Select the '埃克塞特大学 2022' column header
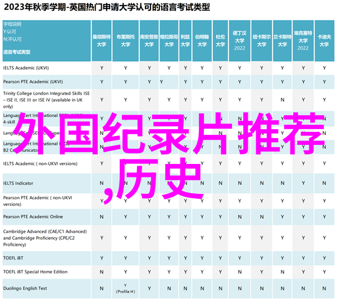This screenshot has height=301, width=337. (x=303, y=40)
